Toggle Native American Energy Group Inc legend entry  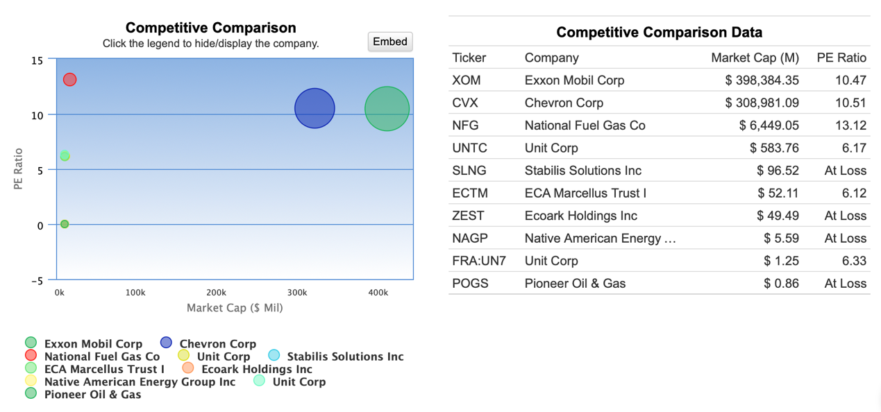point(130,381)
